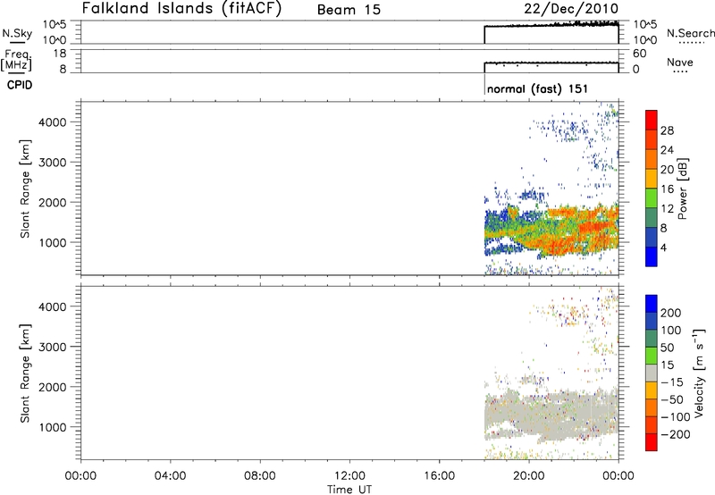
Task: Click the '200' tick on the velocity colorbar
Action: pyautogui.click(x=671, y=313)
